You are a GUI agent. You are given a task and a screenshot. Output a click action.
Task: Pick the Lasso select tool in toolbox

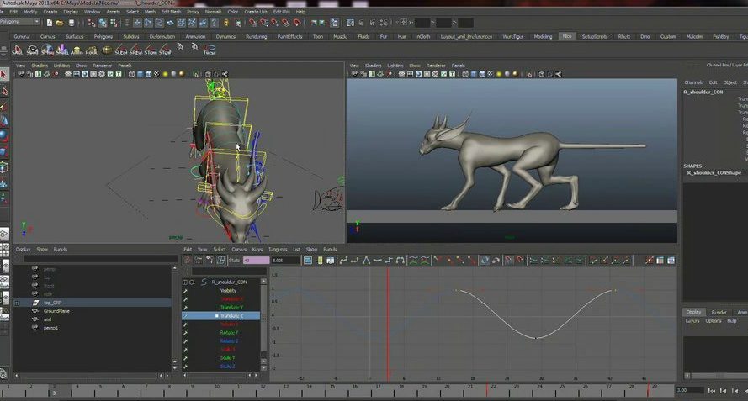5,91
